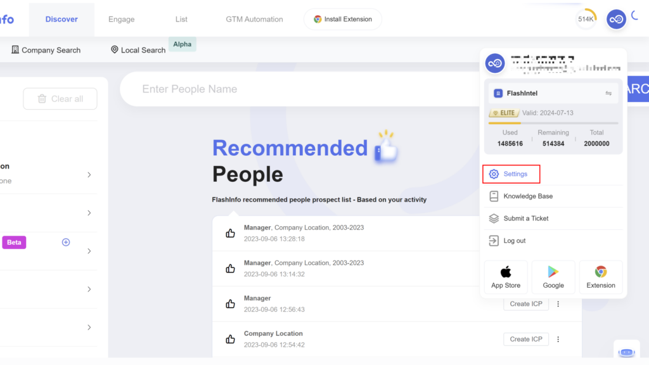
Task: Open the Google Play download tile
Action: 553,277
